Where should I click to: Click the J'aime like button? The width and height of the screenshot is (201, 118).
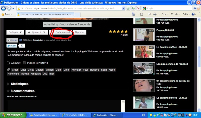click(x=12, y=40)
